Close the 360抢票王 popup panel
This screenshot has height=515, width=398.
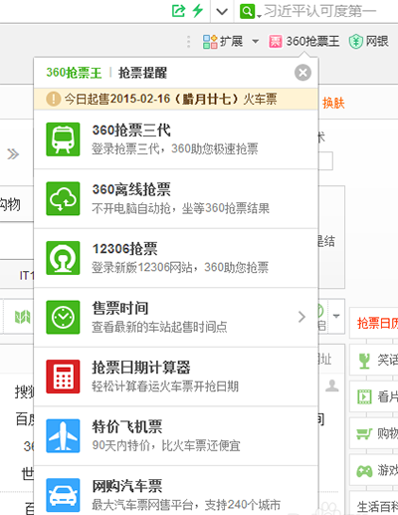tap(302, 73)
